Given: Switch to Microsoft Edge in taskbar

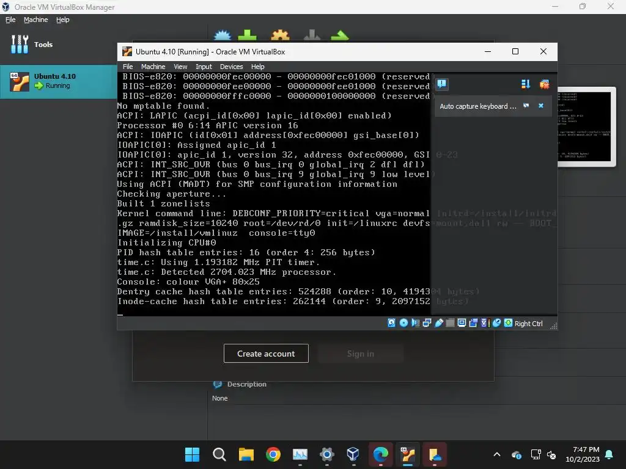Looking at the screenshot, I should coord(380,454).
